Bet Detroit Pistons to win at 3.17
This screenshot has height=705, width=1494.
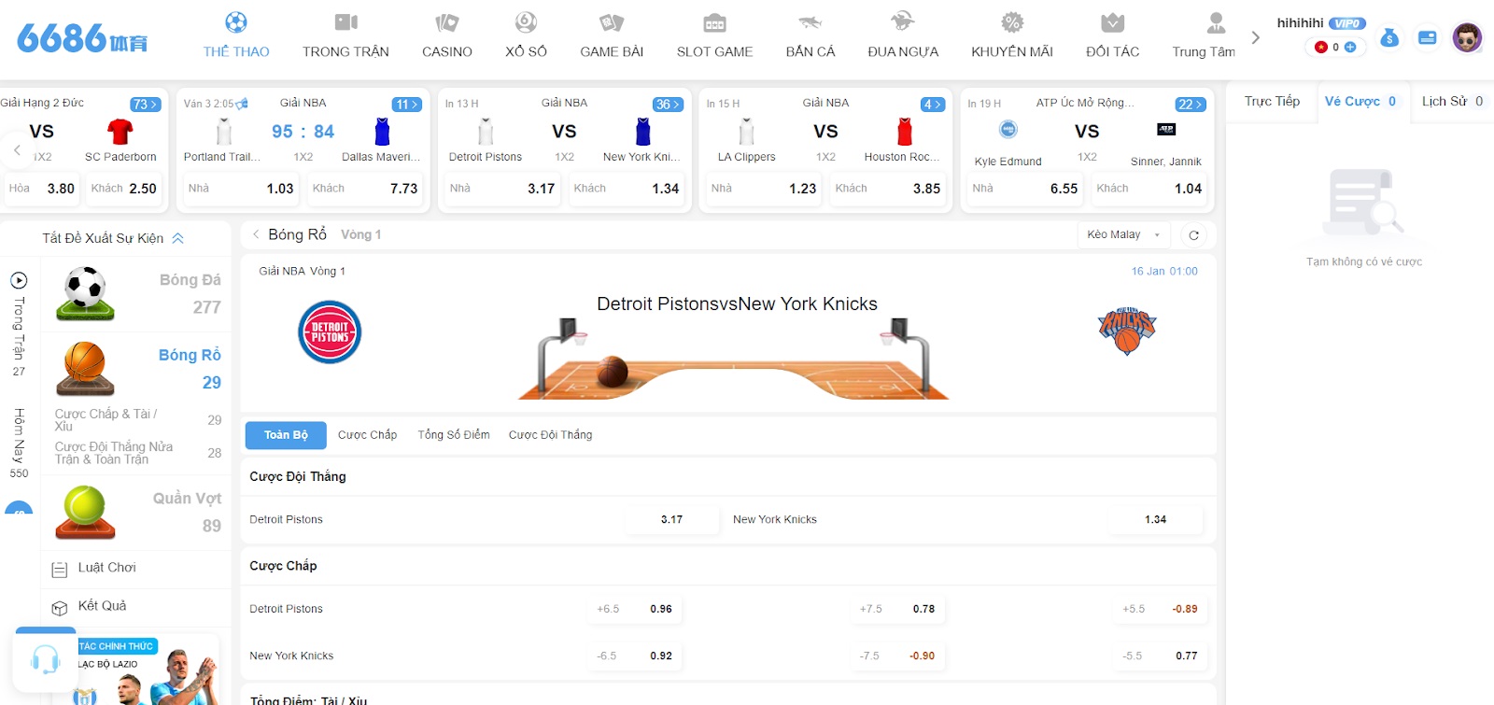pyautogui.click(x=671, y=520)
